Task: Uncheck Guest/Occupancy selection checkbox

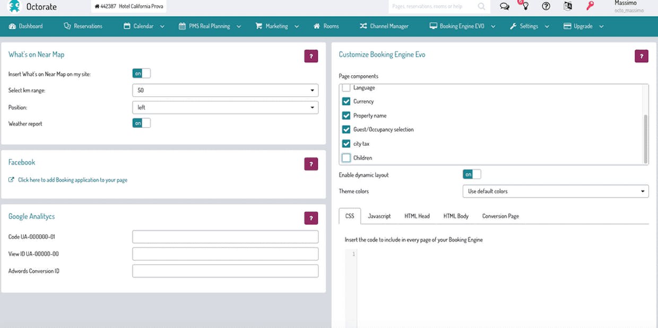Action: [347, 129]
